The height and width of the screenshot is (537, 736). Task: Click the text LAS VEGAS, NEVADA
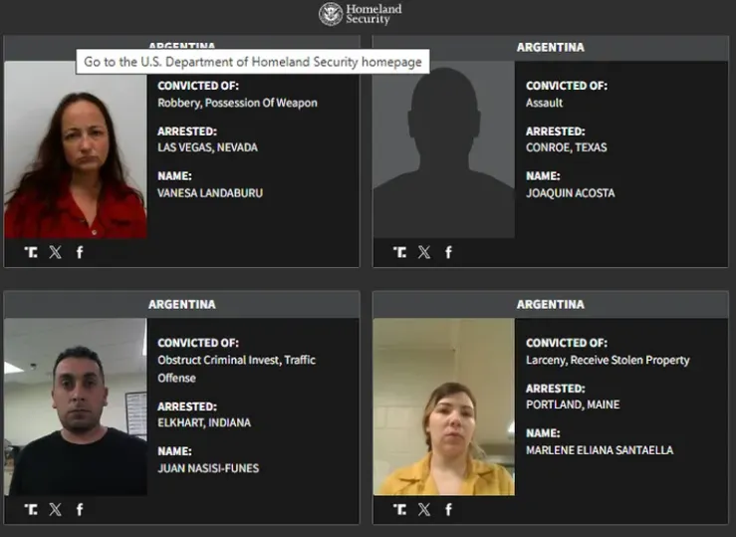207,147
